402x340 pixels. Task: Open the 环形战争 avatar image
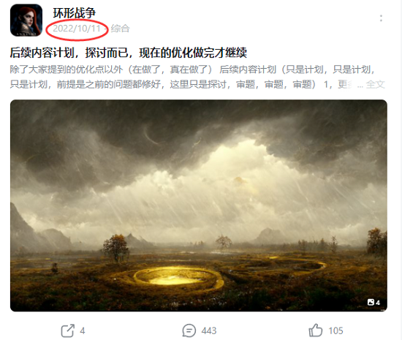pos(26,20)
